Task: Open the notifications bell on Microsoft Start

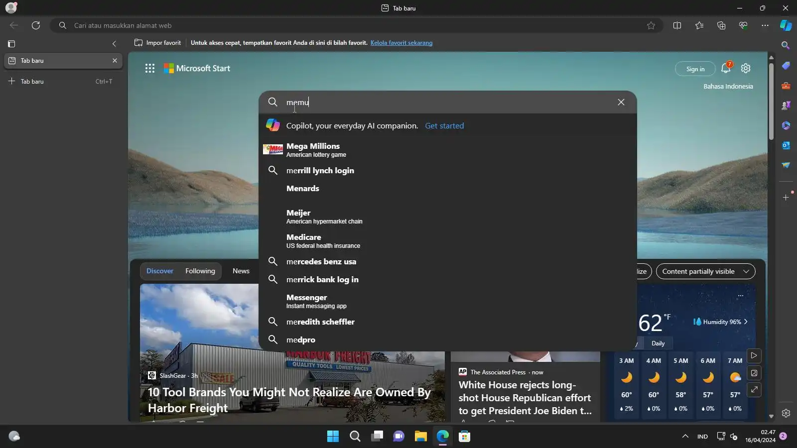Action: click(726, 68)
